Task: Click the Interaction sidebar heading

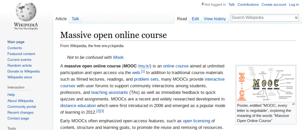Action: pos(16,87)
